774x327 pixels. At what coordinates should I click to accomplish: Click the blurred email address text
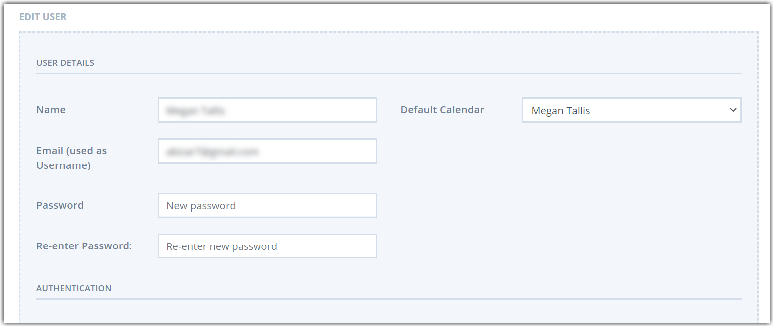click(x=213, y=151)
